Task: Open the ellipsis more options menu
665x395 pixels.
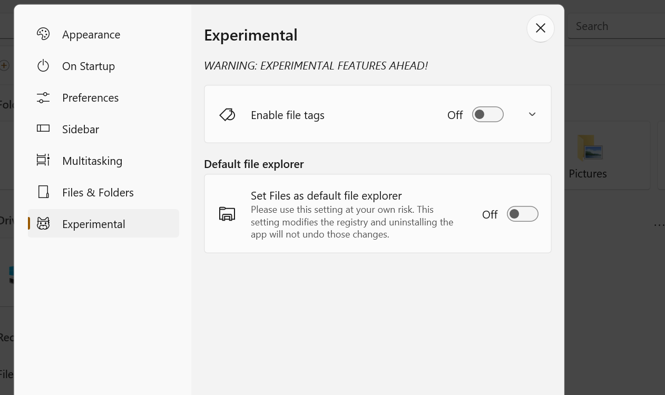Action: click(x=659, y=224)
